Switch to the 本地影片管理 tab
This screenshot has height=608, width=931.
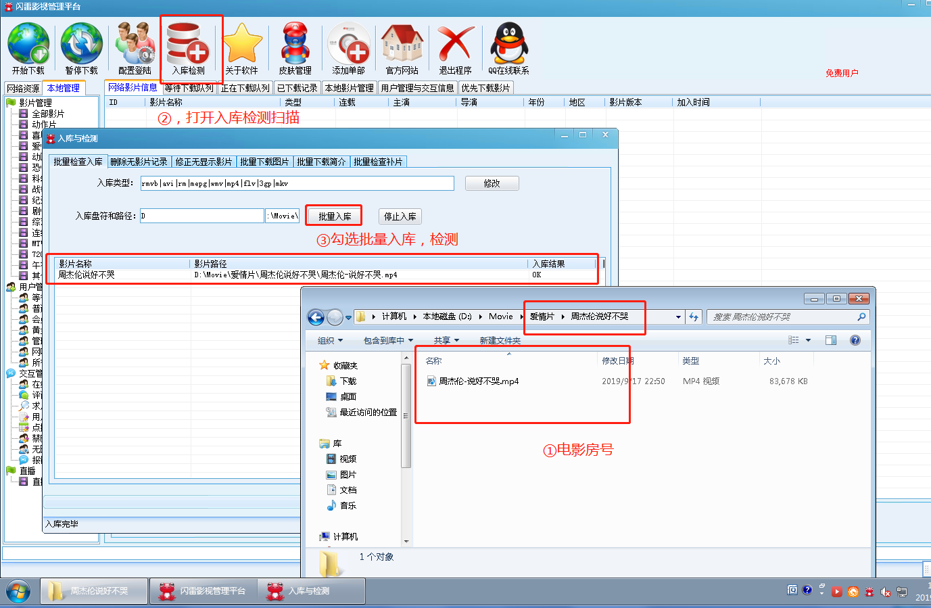pos(349,88)
